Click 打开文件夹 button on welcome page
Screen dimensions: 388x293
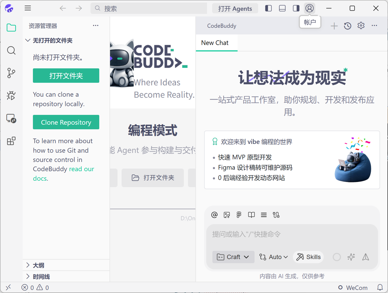point(153,177)
